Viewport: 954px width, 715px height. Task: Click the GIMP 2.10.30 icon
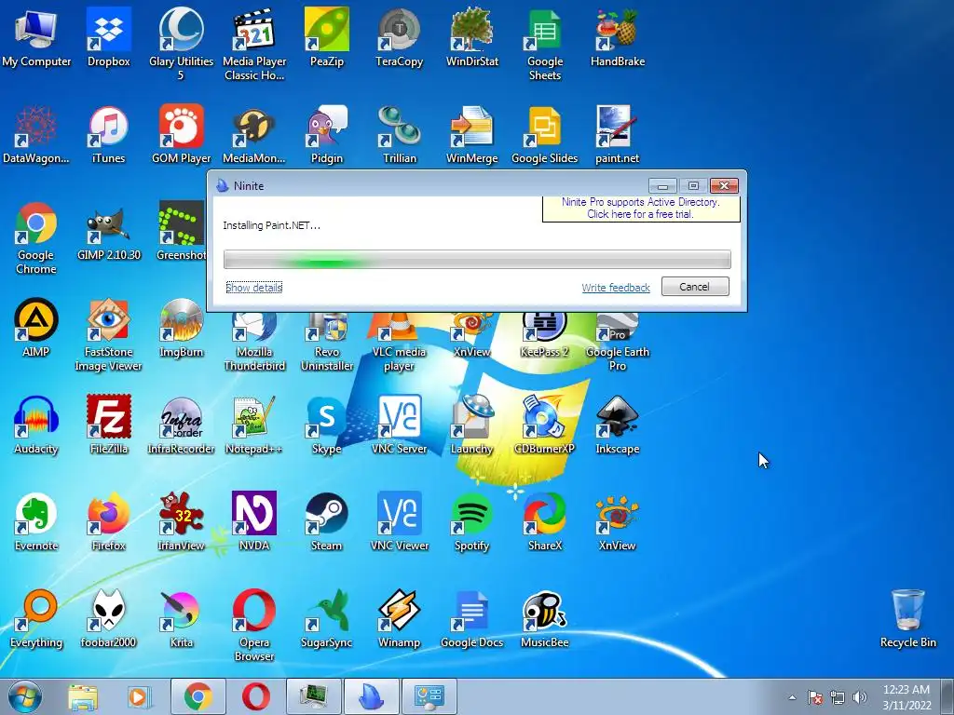click(x=108, y=232)
